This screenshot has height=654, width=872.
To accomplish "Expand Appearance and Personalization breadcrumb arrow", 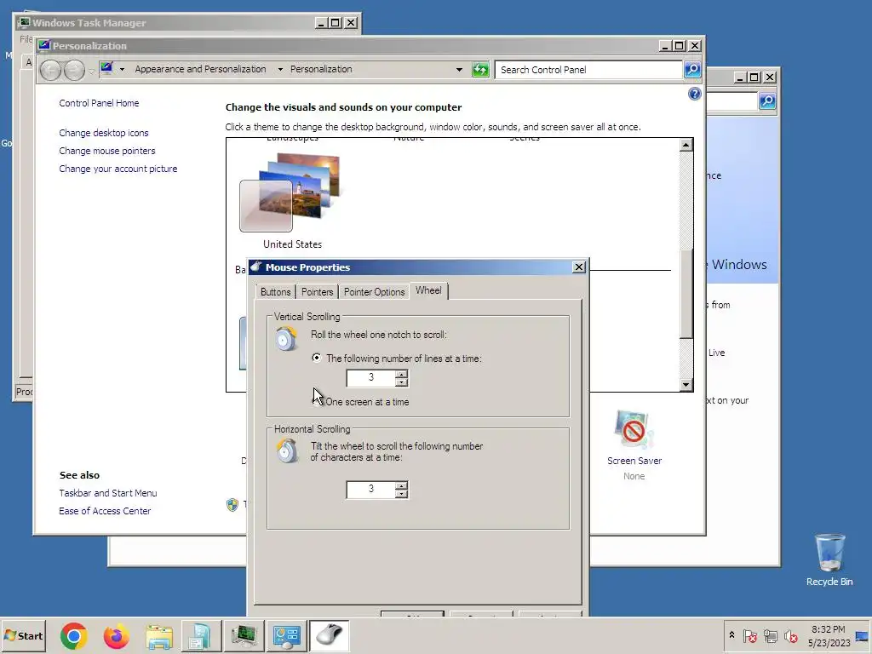I will tap(280, 70).
